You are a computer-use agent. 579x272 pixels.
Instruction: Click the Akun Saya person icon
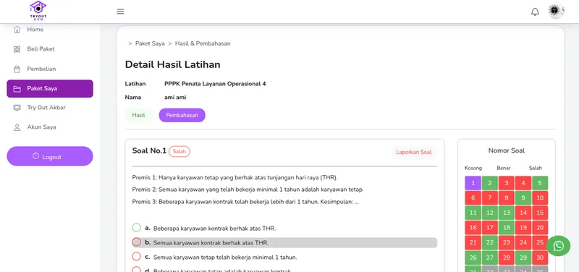point(17,127)
